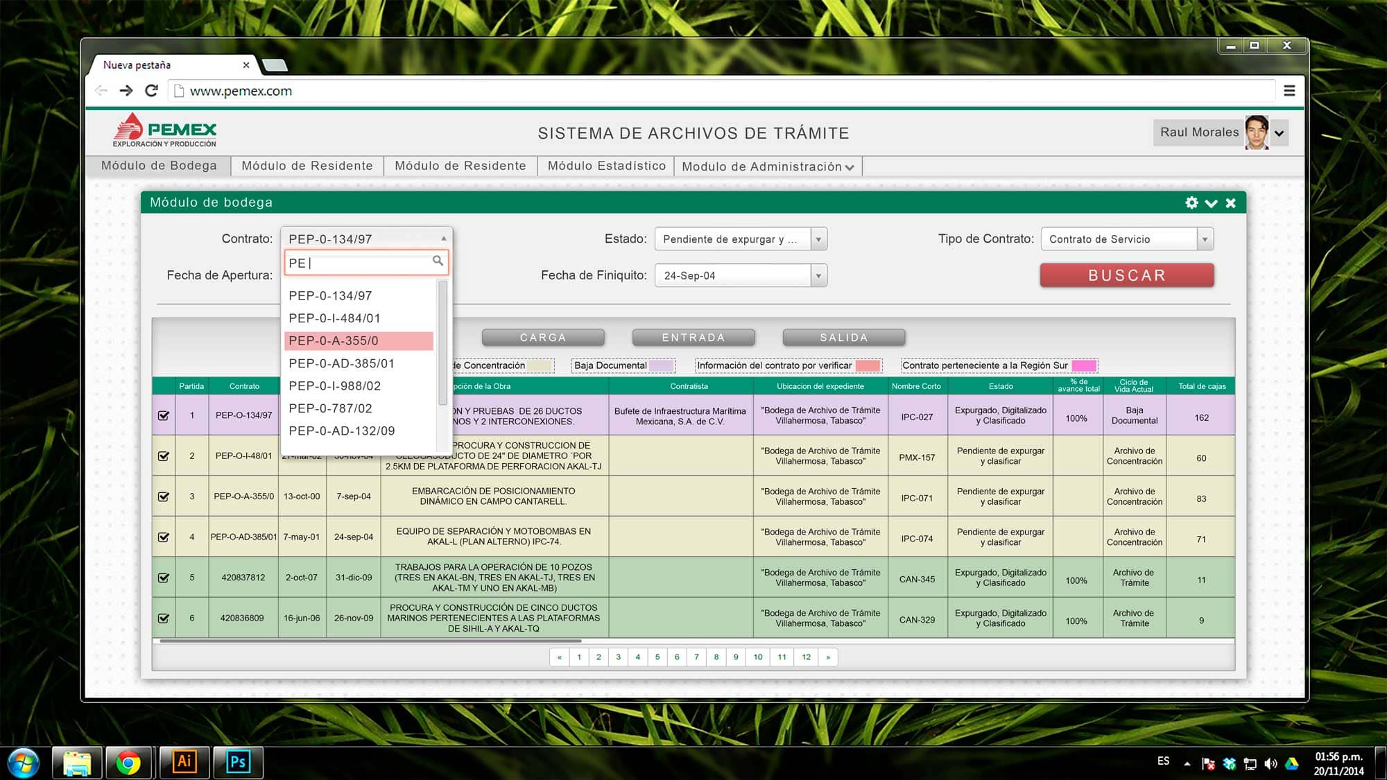Viewport: 1387px width, 780px height.
Task: Go to page 7 of results
Action: [696, 657]
